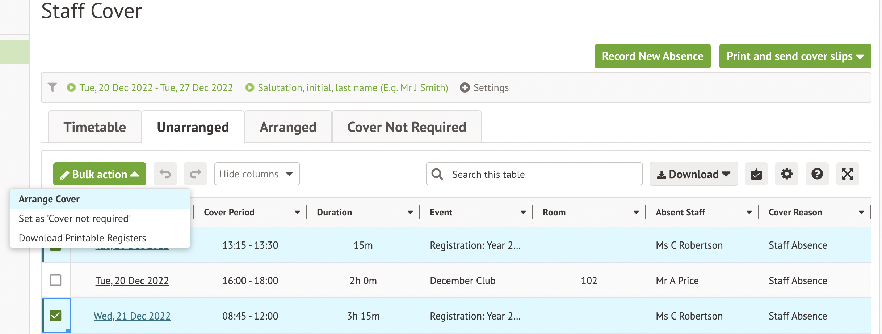This screenshot has height=334, width=882.
Task: Open Print and send cover slips dropdown
Action: click(795, 56)
